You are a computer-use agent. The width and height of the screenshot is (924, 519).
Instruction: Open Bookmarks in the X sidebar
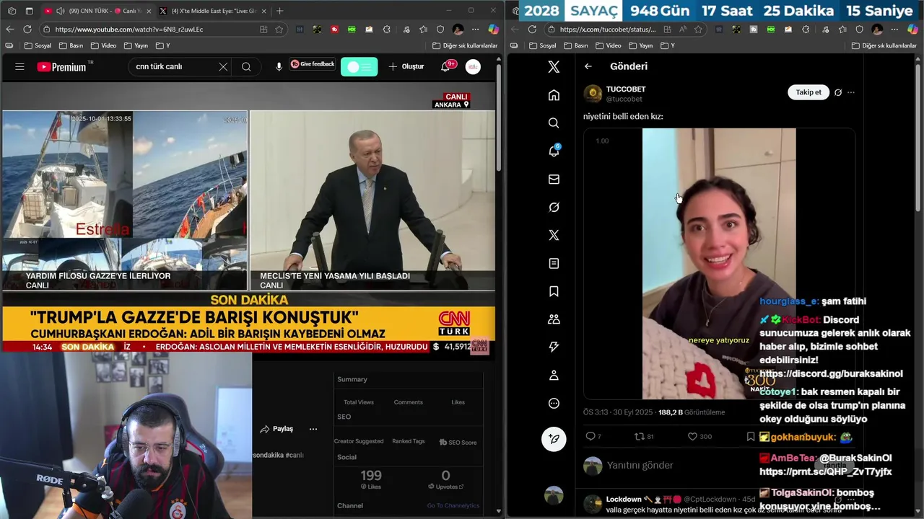click(554, 291)
